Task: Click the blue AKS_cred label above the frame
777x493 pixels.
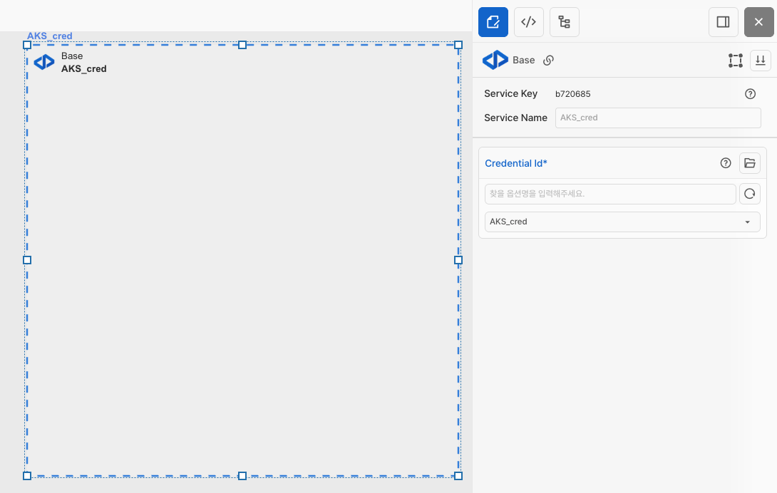Action: pyautogui.click(x=50, y=36)
